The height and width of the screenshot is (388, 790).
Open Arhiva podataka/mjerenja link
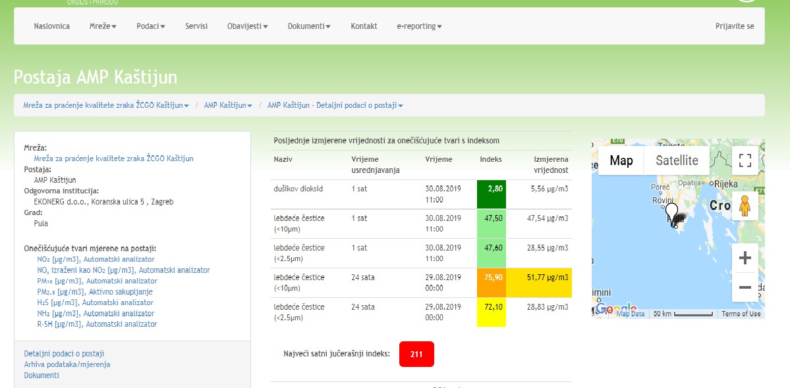(67, 364)
